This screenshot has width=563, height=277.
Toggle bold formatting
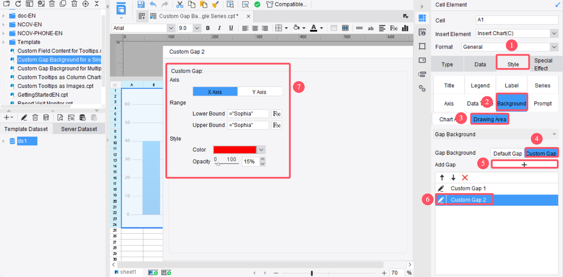(x=208, y=28)
